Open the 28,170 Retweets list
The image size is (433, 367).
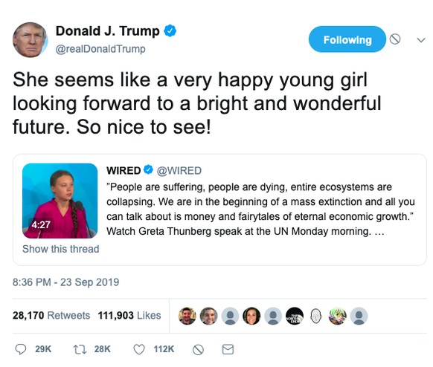(51, 315)
